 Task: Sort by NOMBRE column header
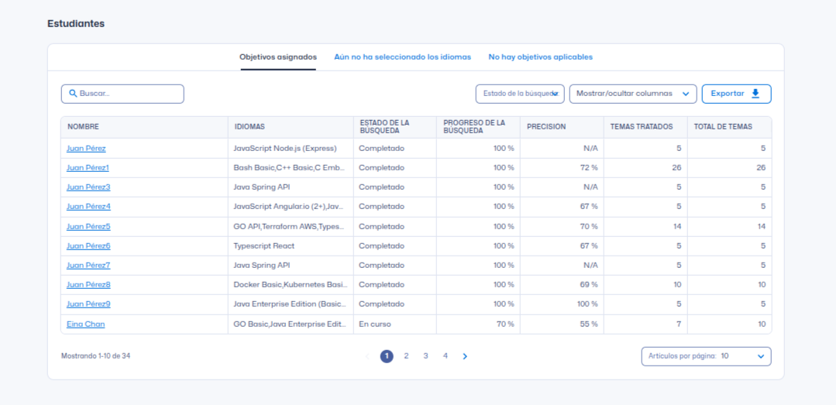[83, 127]
